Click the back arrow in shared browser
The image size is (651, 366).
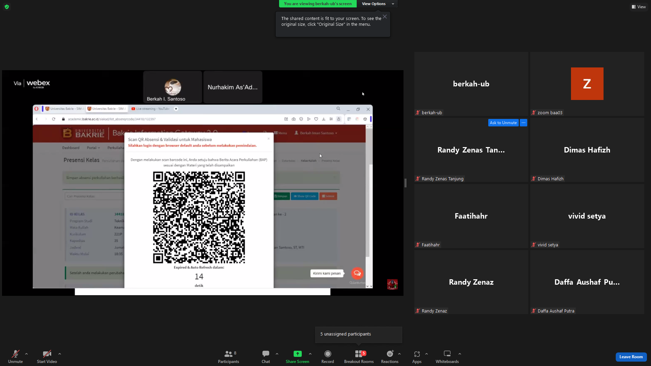(x=37, y=119)
